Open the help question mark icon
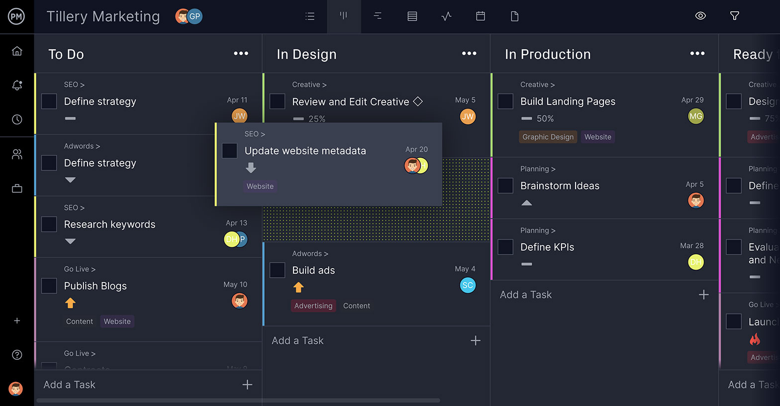The height and width of the screenshot is (406, 780). tap(17, 355)
